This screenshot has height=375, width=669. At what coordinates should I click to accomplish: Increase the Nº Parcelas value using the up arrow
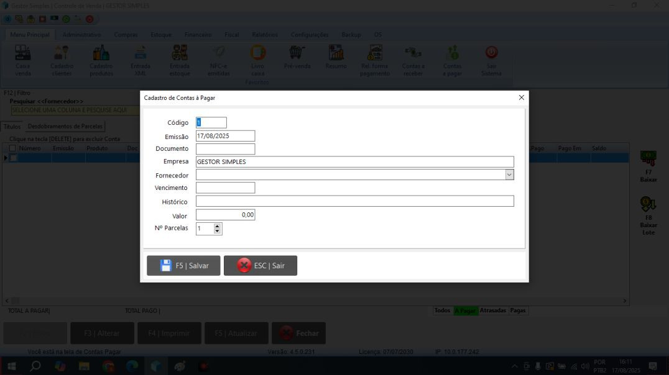pos(217,226)
